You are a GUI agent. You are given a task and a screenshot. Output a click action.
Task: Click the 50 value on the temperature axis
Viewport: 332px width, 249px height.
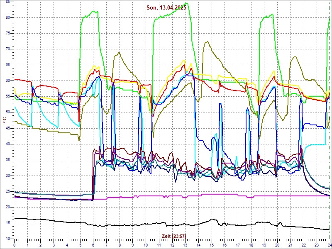[8, 112]
